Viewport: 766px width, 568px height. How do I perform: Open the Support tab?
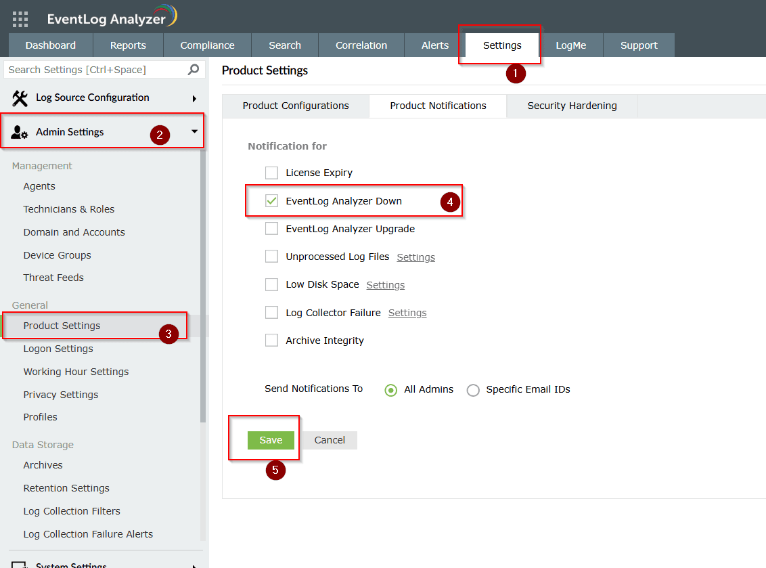(x=639, y=45)
